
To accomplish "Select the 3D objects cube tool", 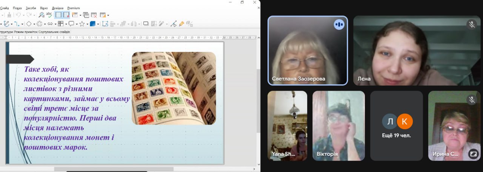I will [x=92, y=24].
